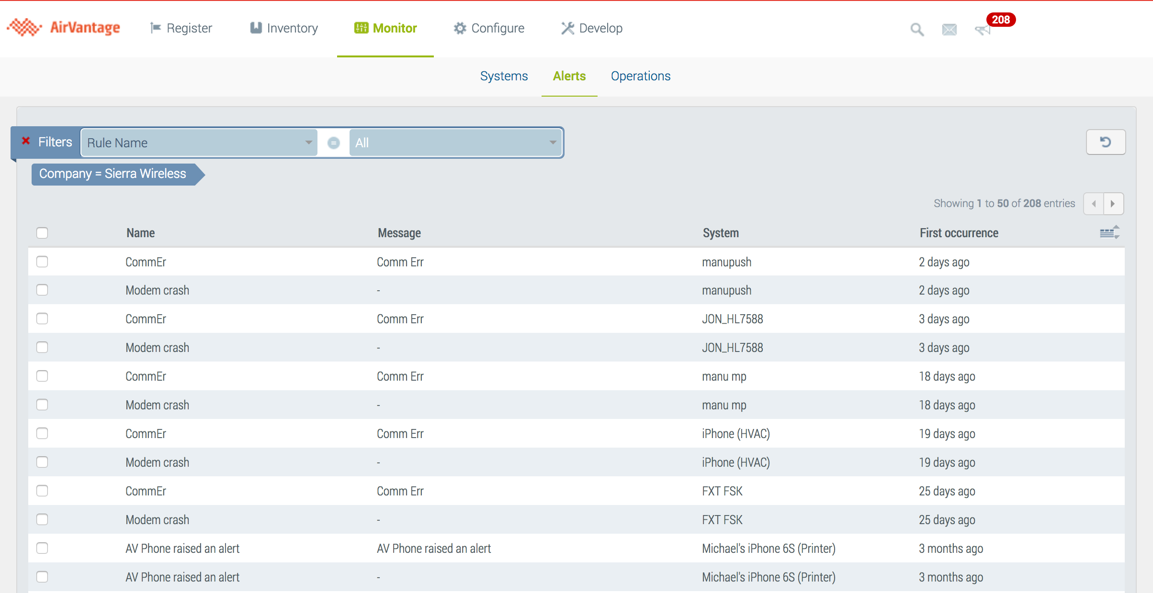Open the megaphone notifications icon showing 208

tap(983, 30)
